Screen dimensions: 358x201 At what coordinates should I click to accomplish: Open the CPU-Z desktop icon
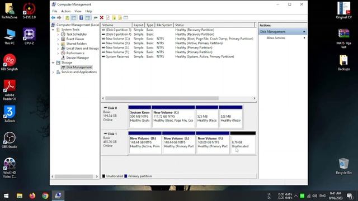click(29, 36)
